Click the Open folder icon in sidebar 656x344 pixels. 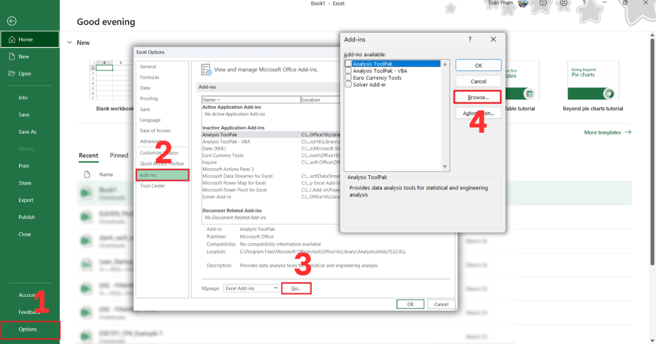(x=12, y=73)
